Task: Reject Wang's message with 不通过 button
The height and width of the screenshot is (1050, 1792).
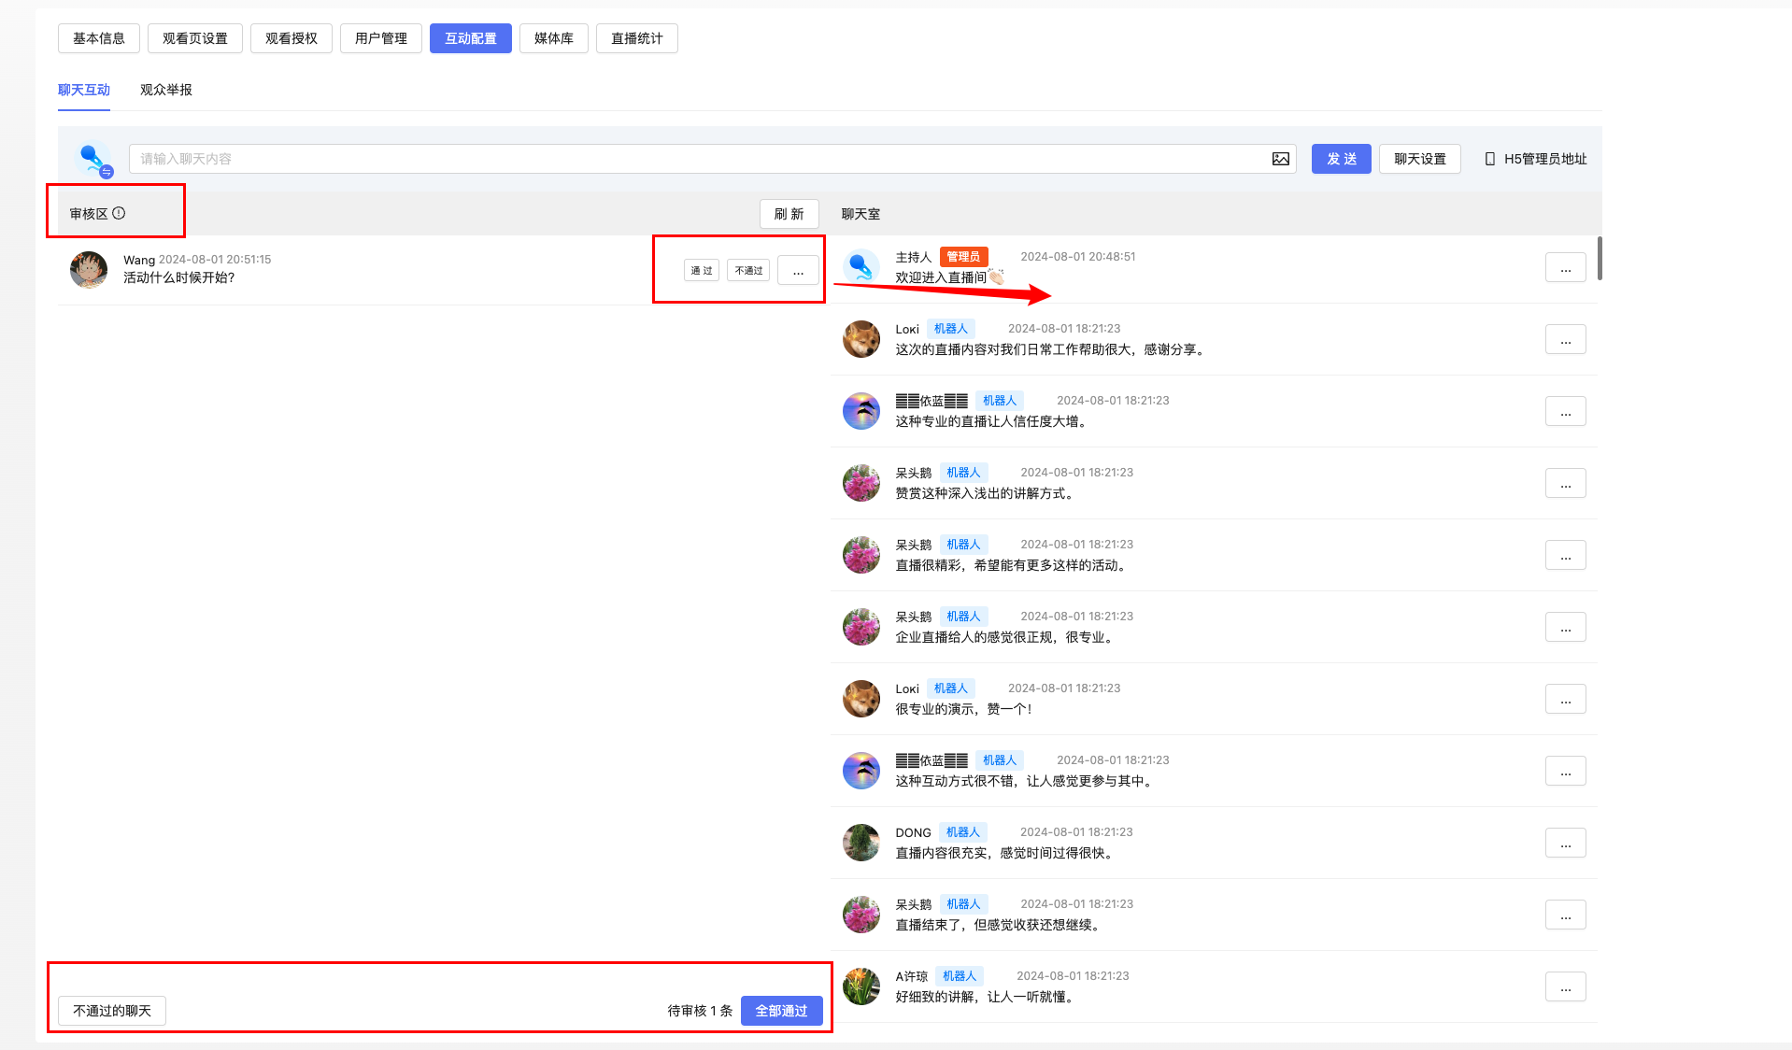Action: tap(748, 271)
